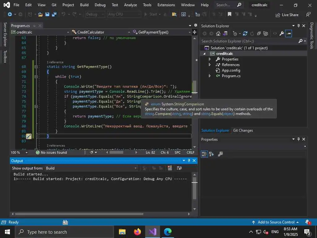The width and height of the screenshot is (317, 238).
Task: Open the Debug menu
Action: [x=100, y=5]
